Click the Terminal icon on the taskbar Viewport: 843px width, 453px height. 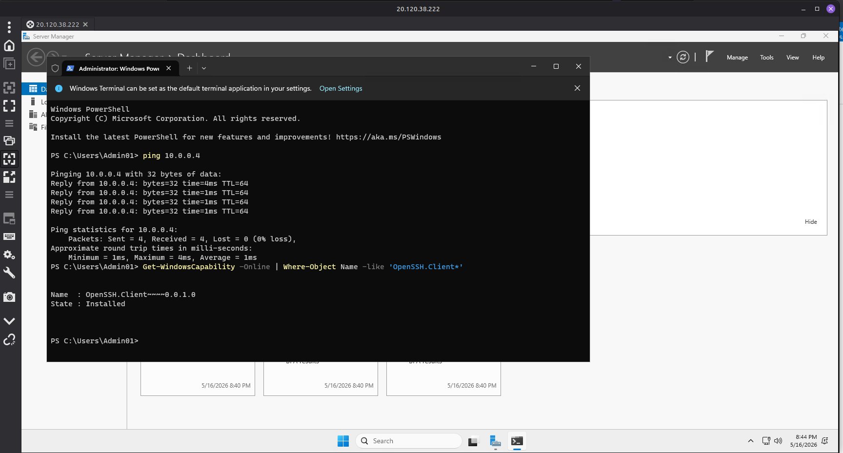[517, 441]
